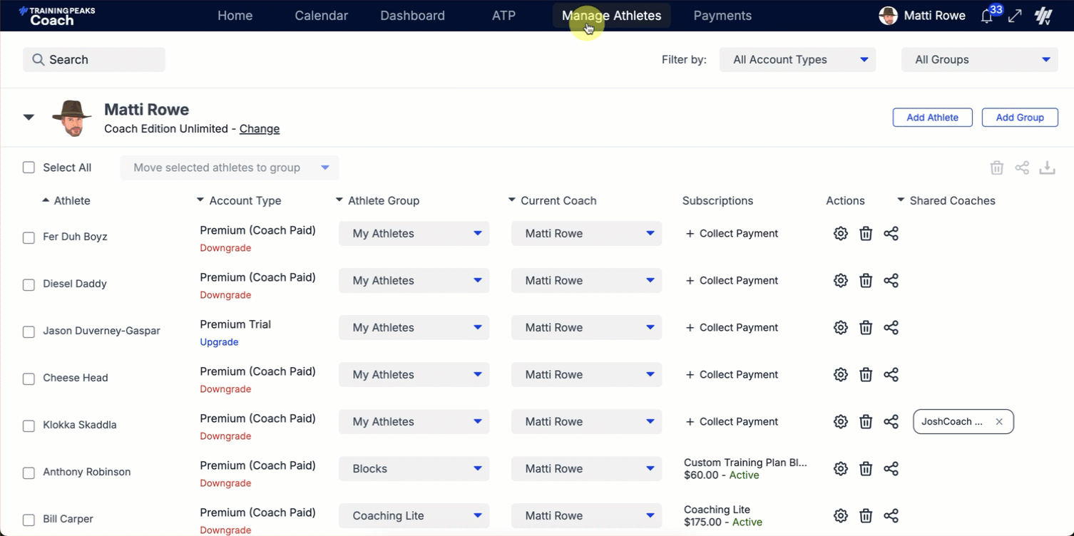Open settings gear for Fer Duh Boyz

(x=840, y=234)
